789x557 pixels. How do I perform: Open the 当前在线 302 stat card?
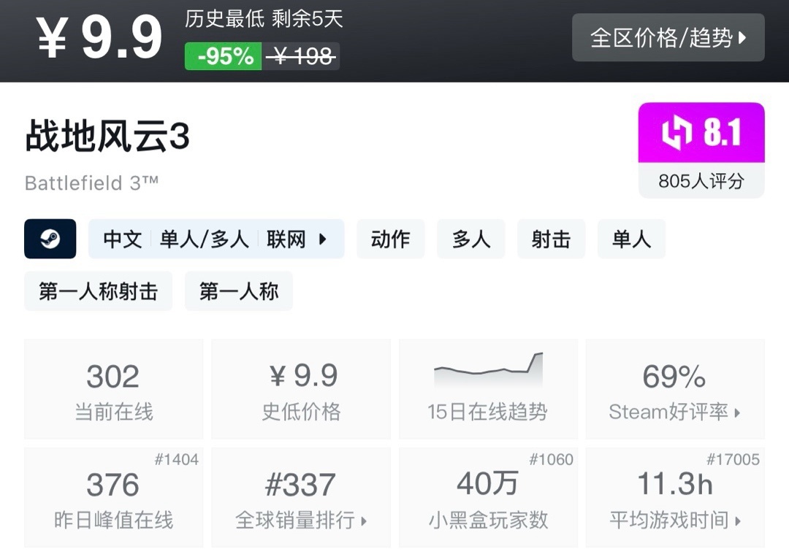click(x=113, y=389)
